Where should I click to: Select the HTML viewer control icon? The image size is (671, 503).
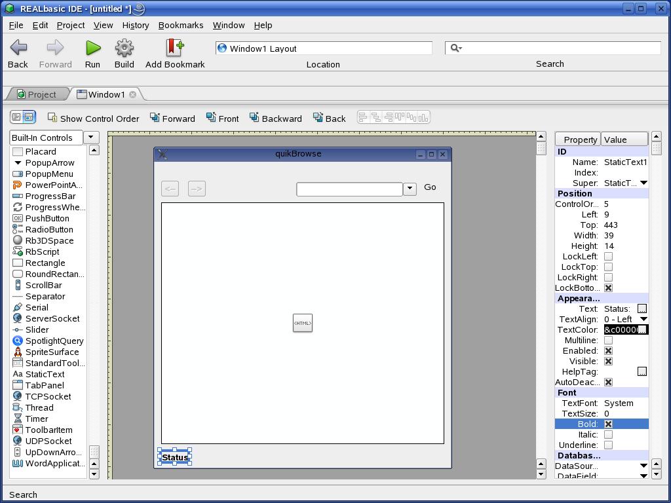click(x=303, y=323)
